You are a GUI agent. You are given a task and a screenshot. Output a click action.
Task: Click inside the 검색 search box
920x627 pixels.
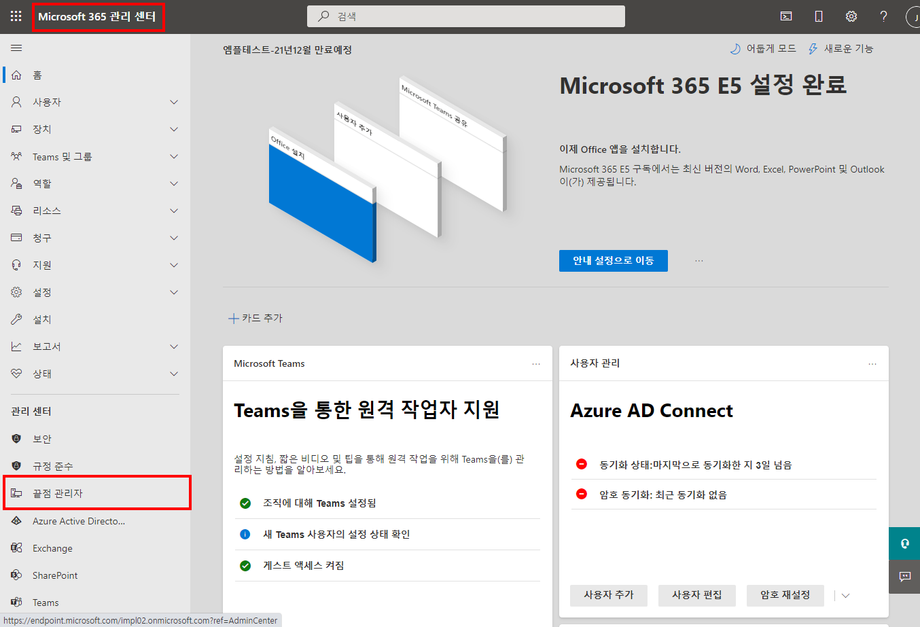pos(466,16)
